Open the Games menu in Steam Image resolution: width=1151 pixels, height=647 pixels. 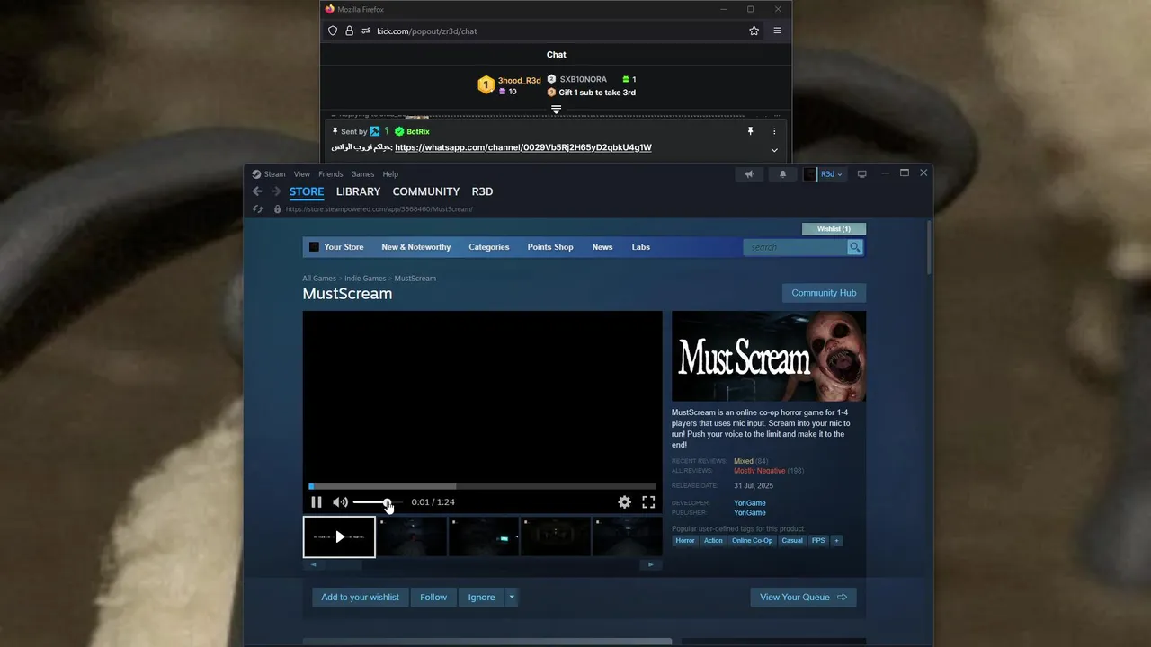pyautogui.click(x=362, y=174)
